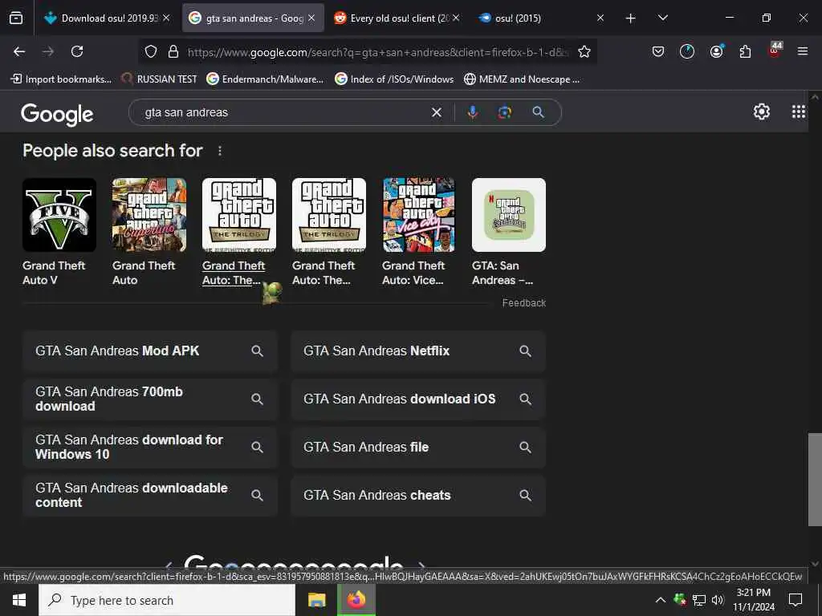Search GTA San Andreas cheats

tap(418, 496)
